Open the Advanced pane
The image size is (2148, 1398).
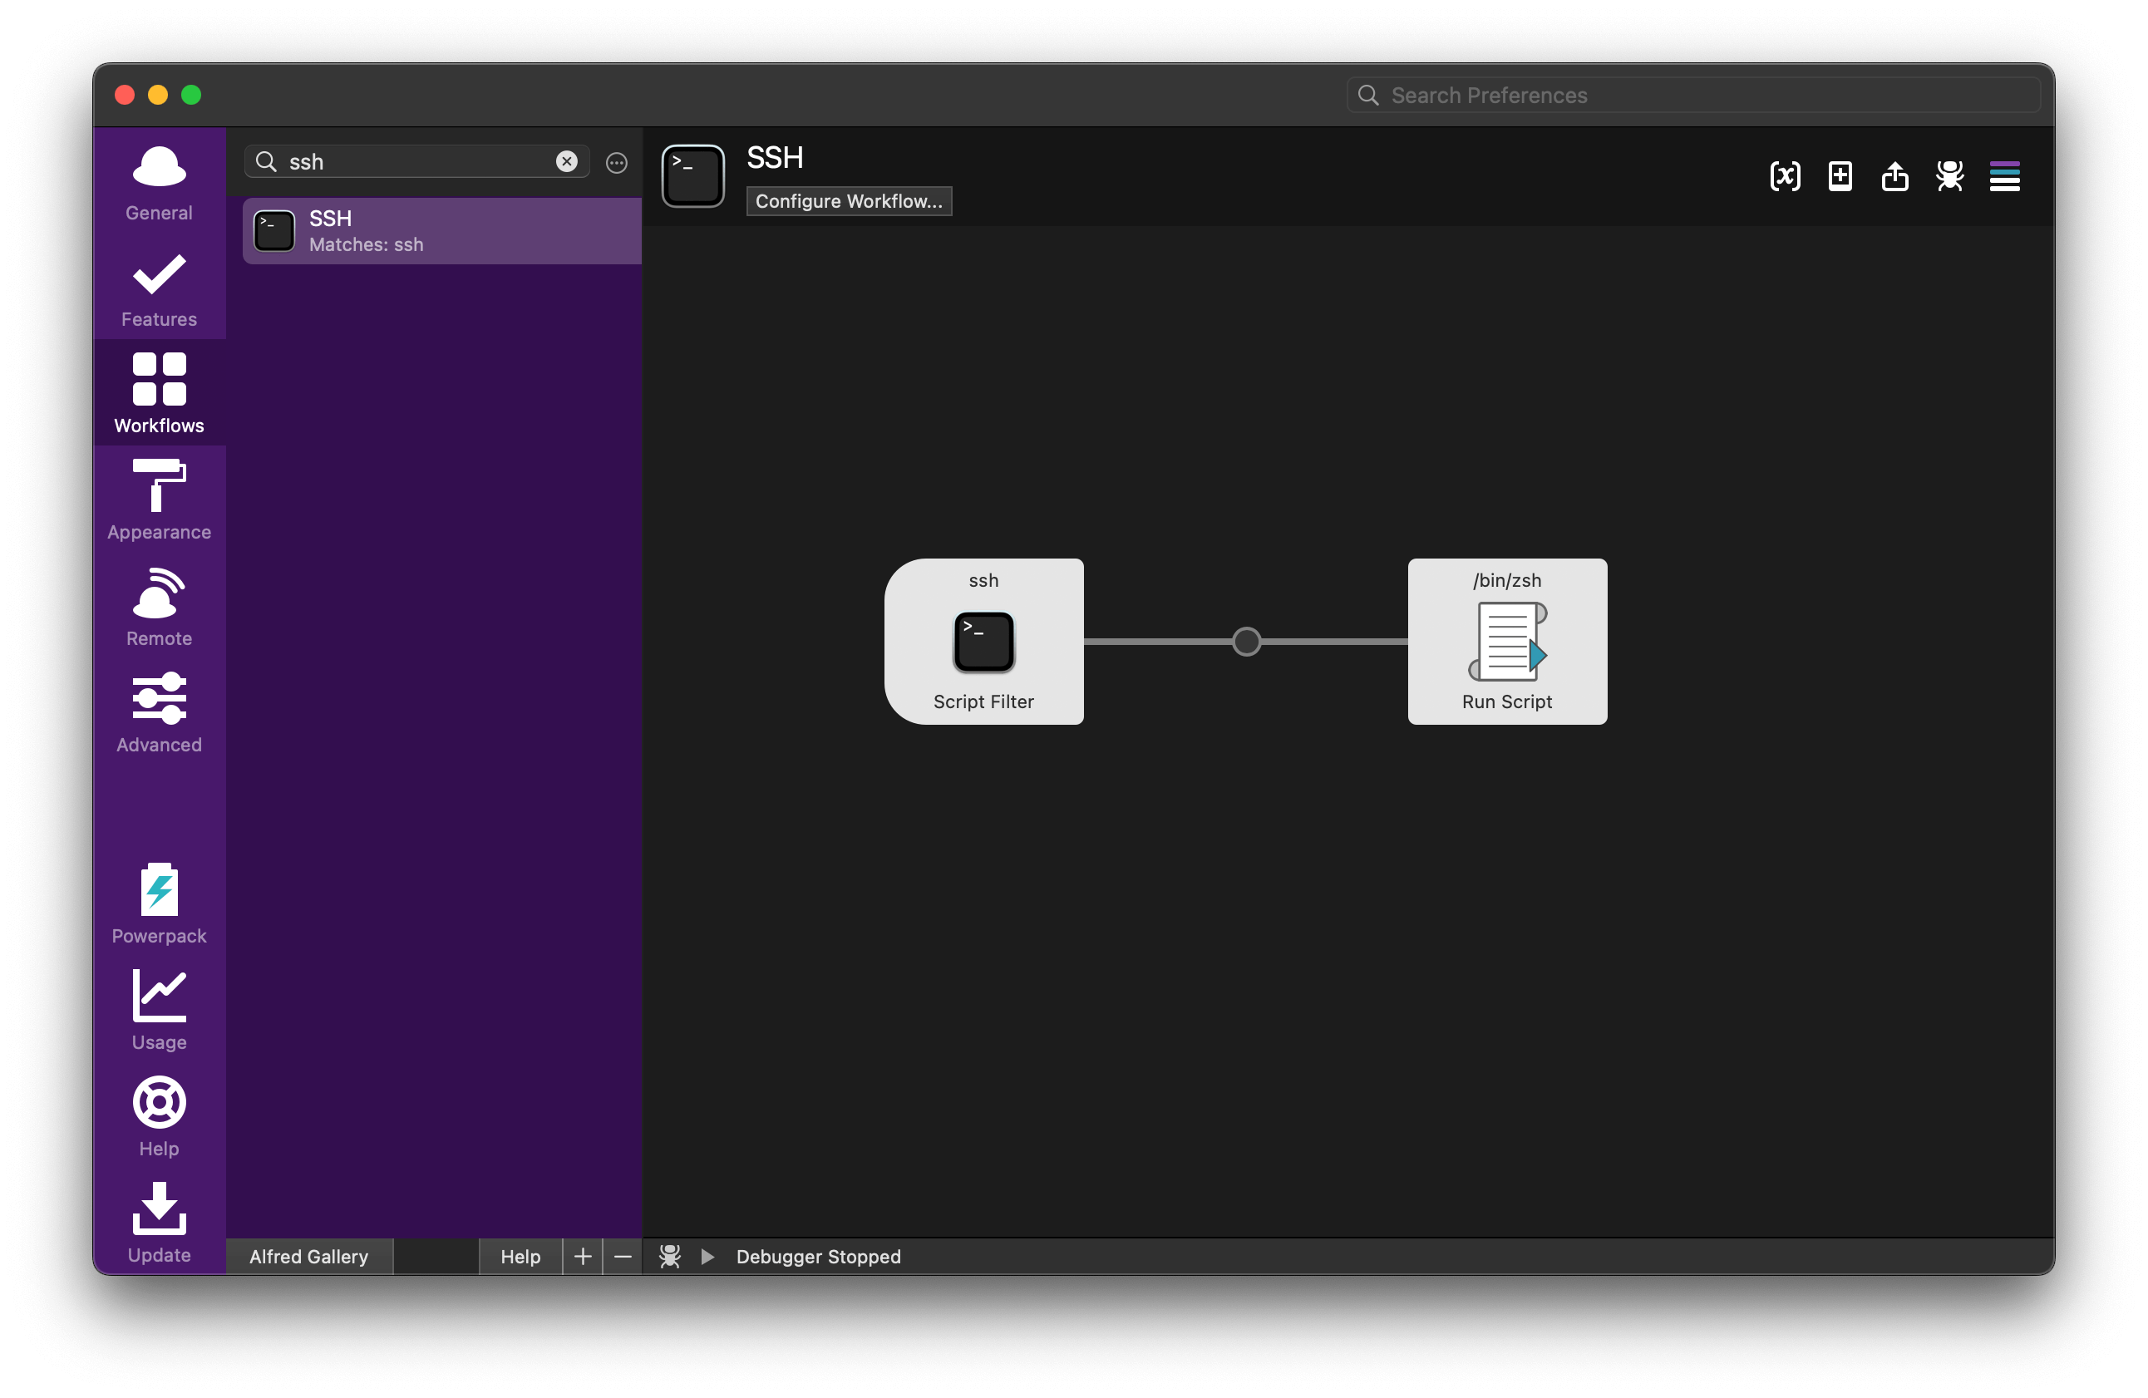tap(159, 713)
